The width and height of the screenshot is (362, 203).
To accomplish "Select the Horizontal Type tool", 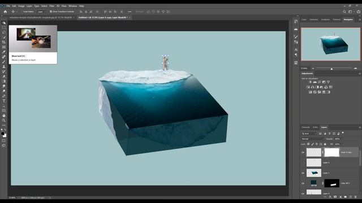I will [x=4, y=101].
